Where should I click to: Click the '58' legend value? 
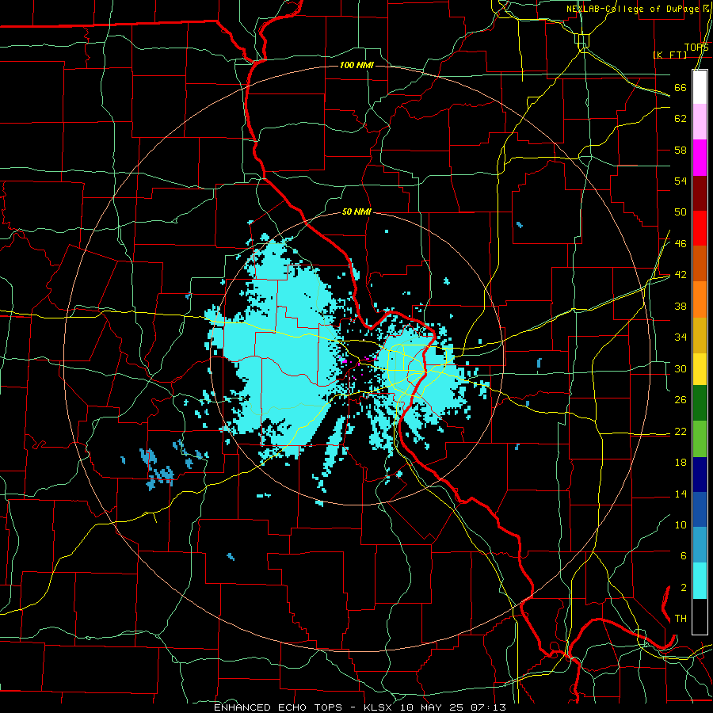point(681,150)
